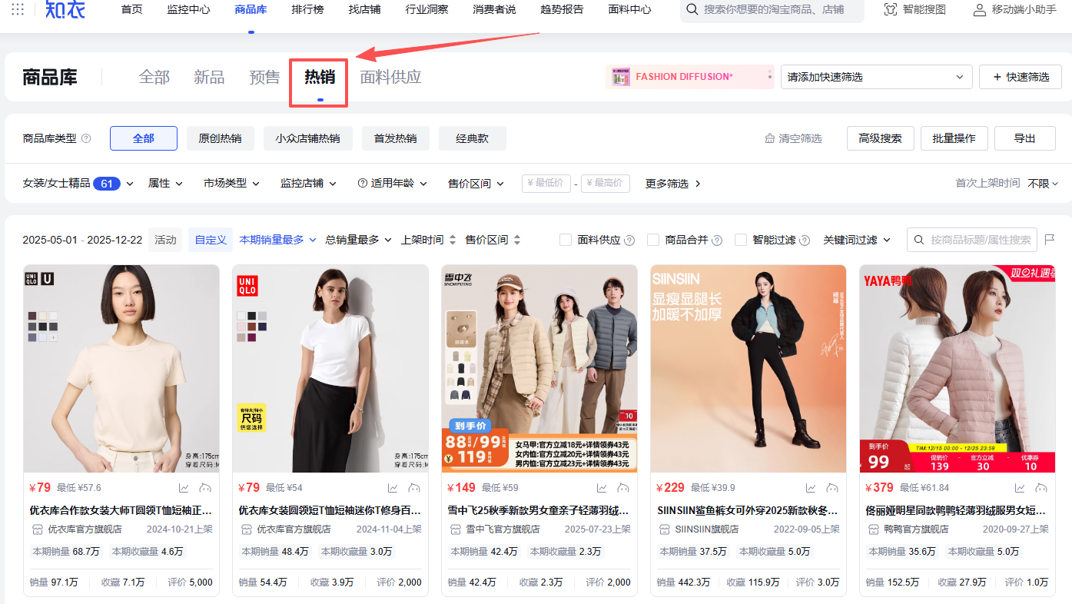
Task: Click the magnifier icon in the top search bar
Action: (692, 9)
